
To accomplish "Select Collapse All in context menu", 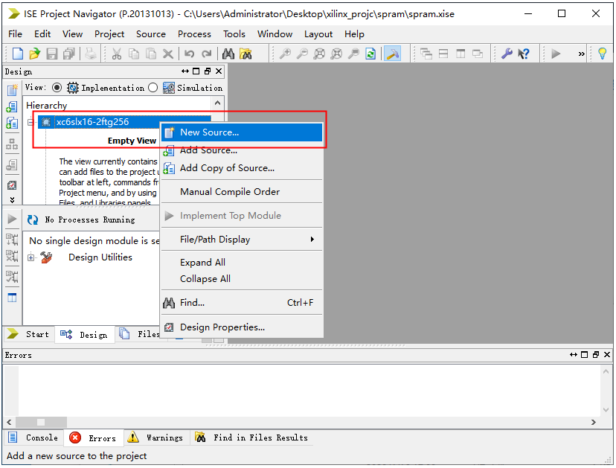I will tap(205, 279).
